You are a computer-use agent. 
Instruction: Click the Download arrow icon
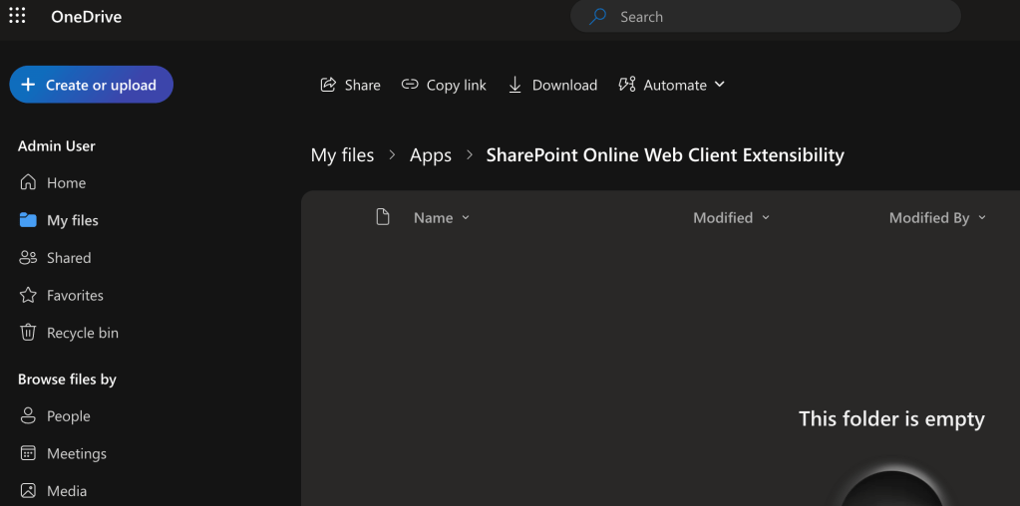(x=514, y=85)
